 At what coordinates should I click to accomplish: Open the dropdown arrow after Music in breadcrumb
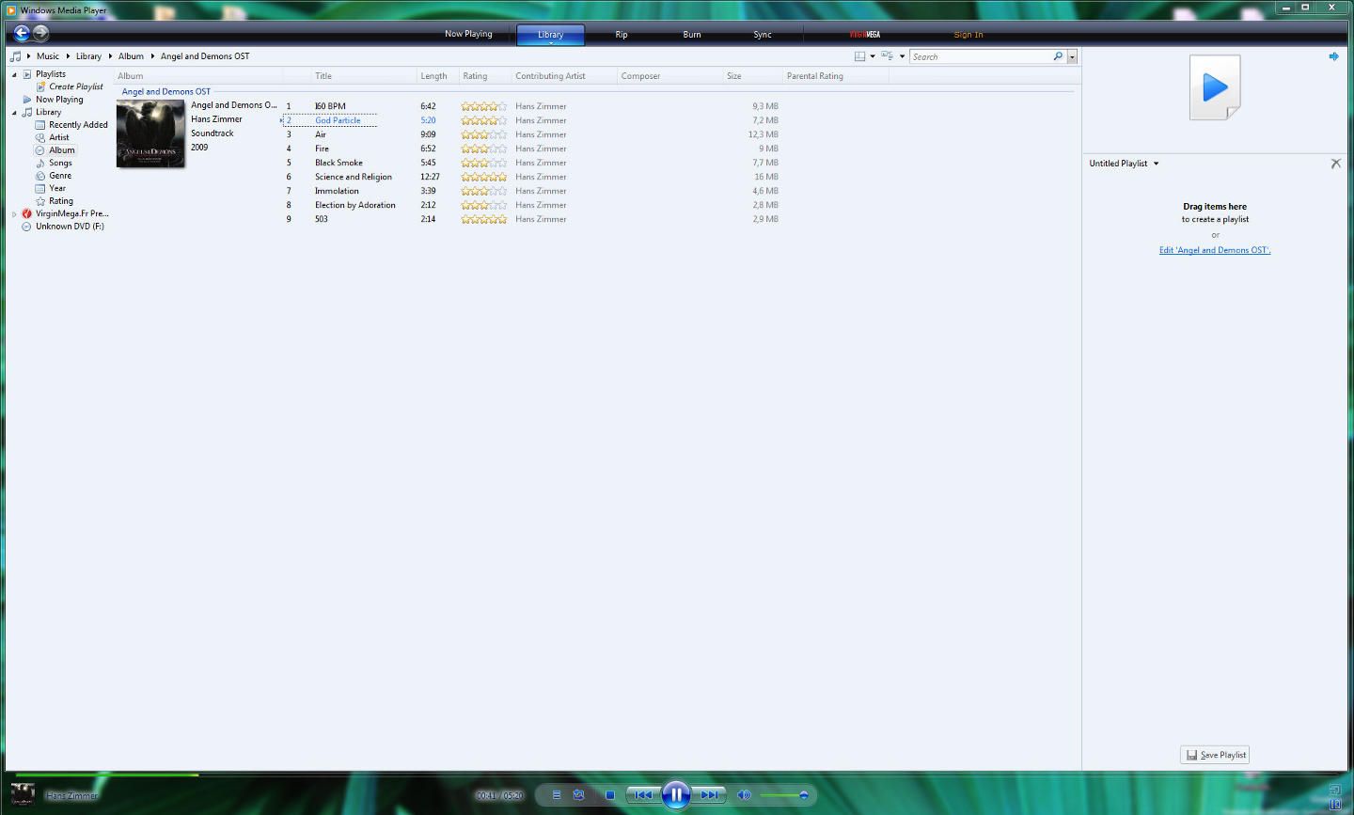point(69,56)
